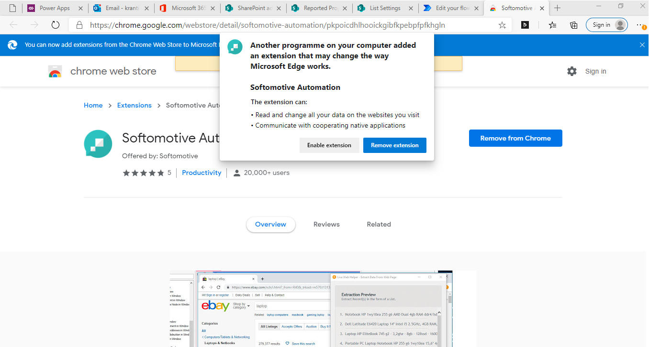
Task: Open the Softomotive extension toolbar icon
Action: [525, 25]
